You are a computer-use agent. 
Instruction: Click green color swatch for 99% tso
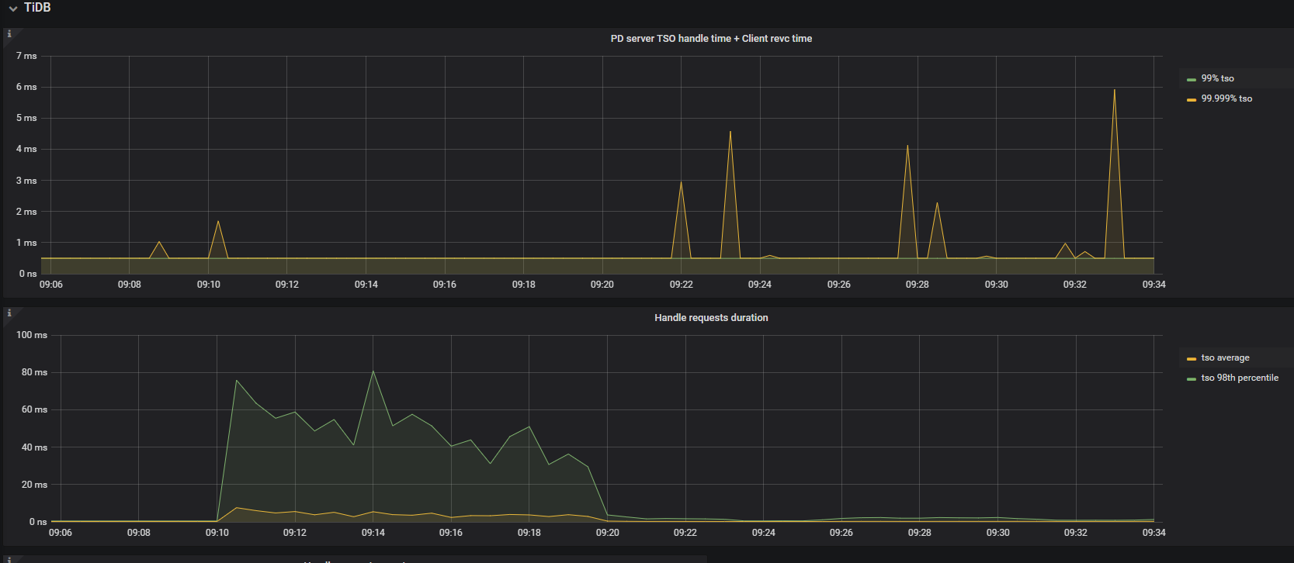[x=1191, y=79]
